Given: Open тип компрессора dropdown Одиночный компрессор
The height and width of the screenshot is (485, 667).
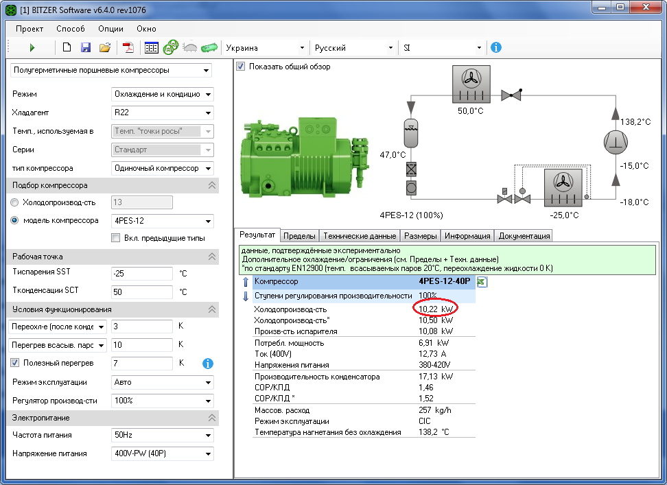Looking at the screenshot, I should point(162,168).
